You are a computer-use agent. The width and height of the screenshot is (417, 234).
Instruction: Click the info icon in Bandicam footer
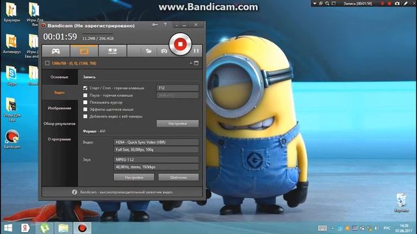[x=74, y=192]
